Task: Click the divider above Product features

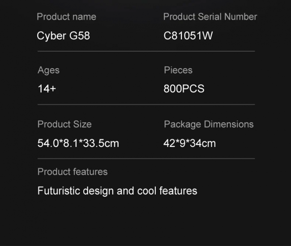Action: tap(146, 159)
